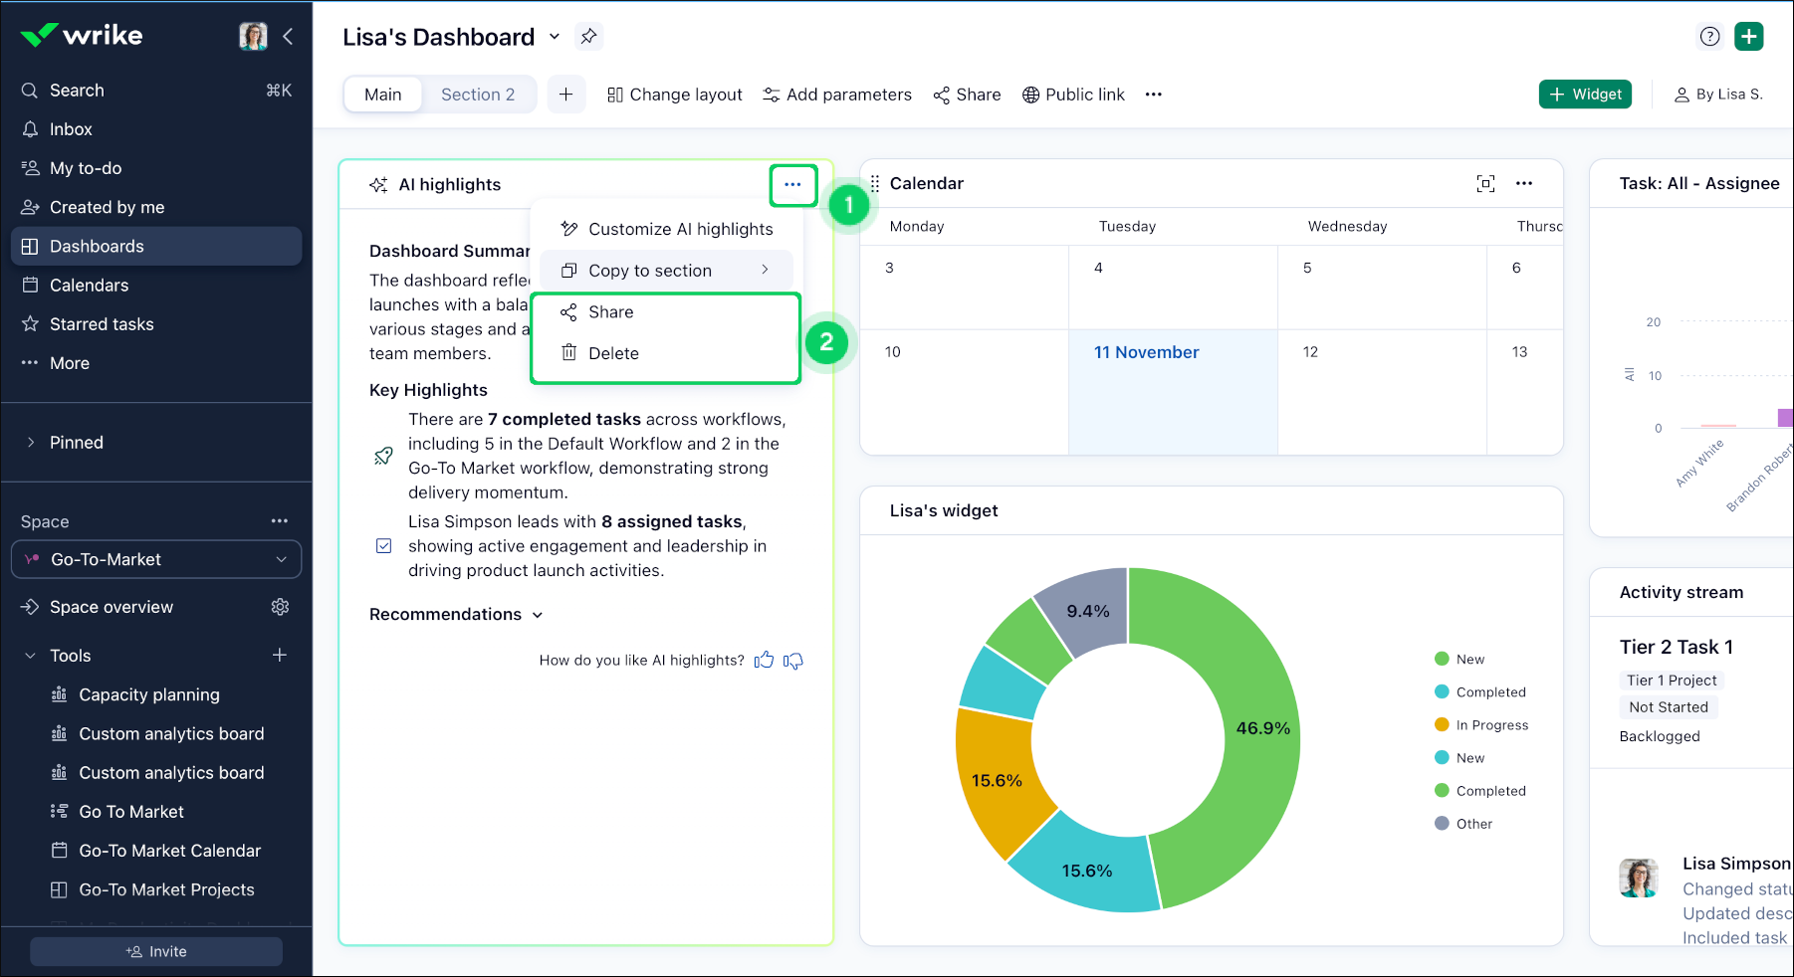Open the help question mark icon

(1709, 37)
